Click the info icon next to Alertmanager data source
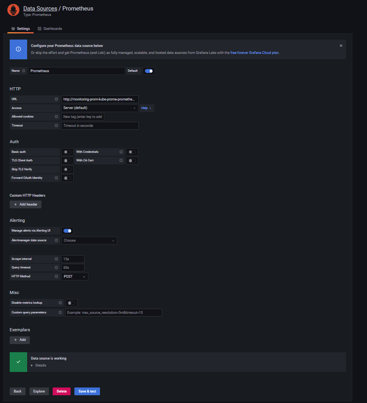Screen dimensions: 367x403 [56, 240]
